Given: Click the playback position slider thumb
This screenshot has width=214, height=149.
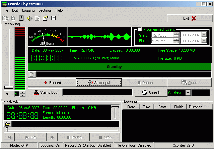Looking at the screenshot, I should click(x=7, y=130).
